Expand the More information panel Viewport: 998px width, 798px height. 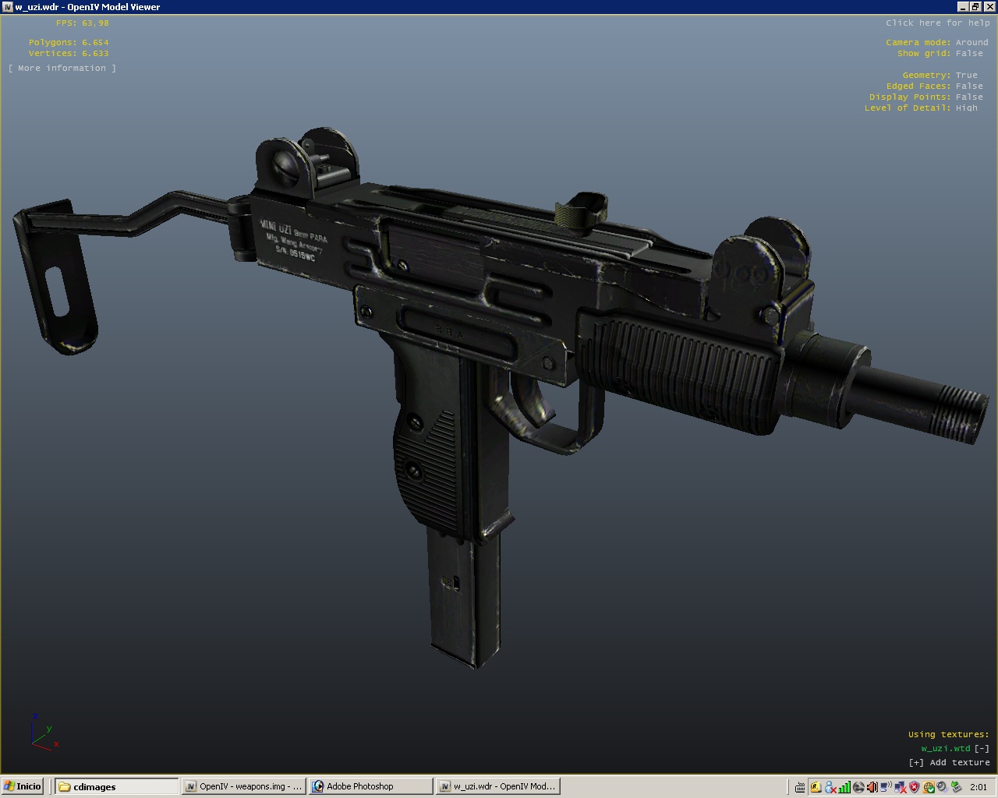coord(62,69)
